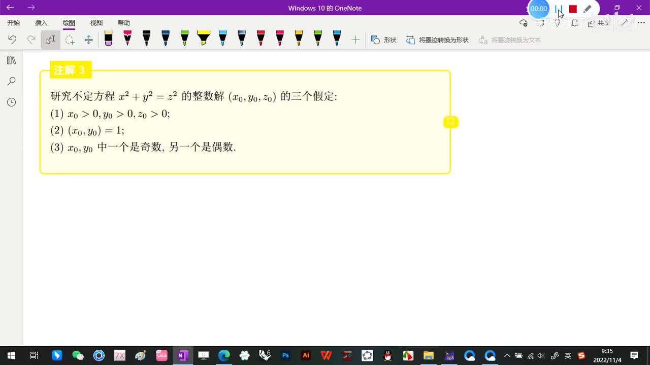Open the 开始 tab
Screen dimensions: 650x365
[14, 23]
